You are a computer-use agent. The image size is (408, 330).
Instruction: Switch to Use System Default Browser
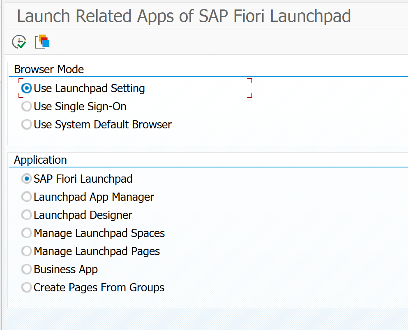[x=26, y=124]
